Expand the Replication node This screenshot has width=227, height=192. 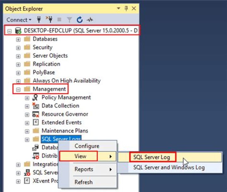tap(18, 64)
